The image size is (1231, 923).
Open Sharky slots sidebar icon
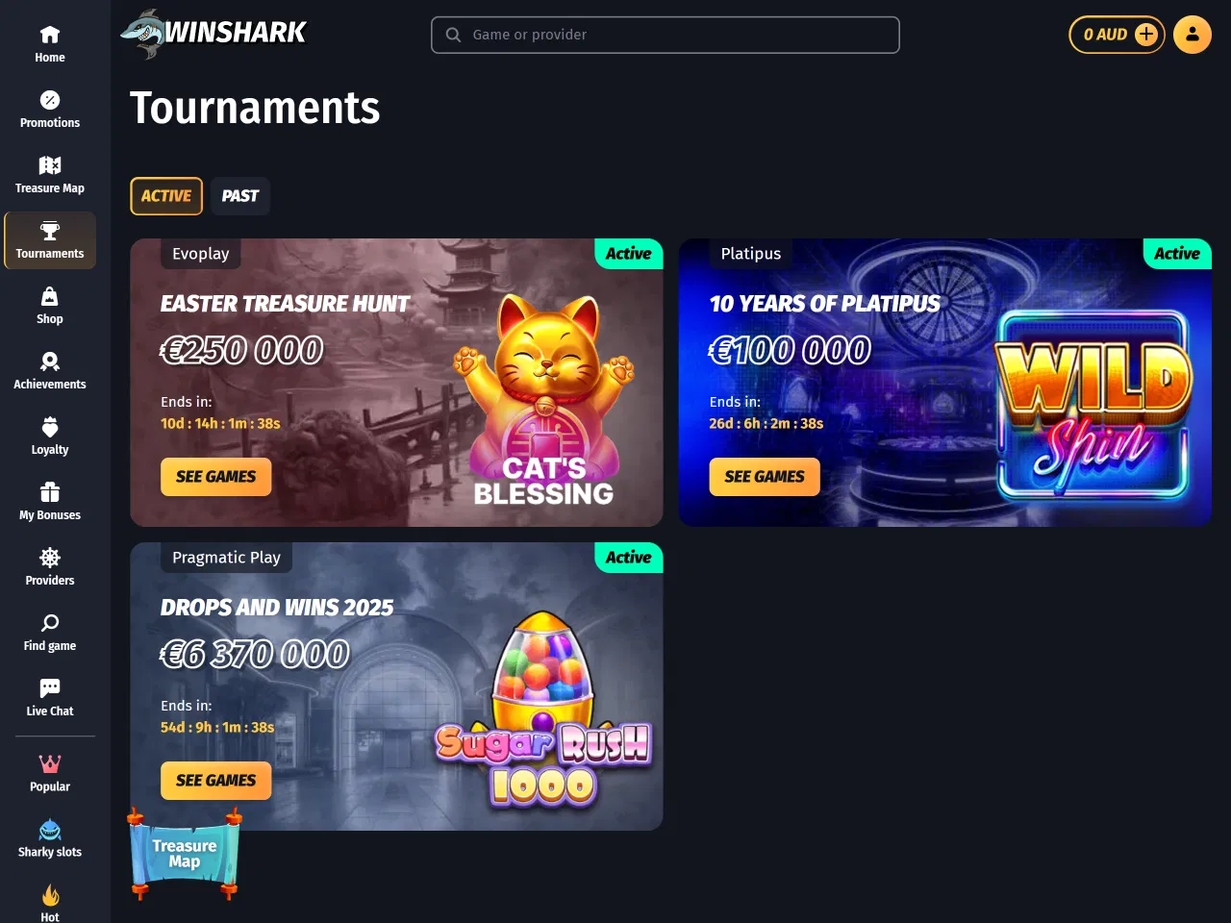(x=50, y=829)
